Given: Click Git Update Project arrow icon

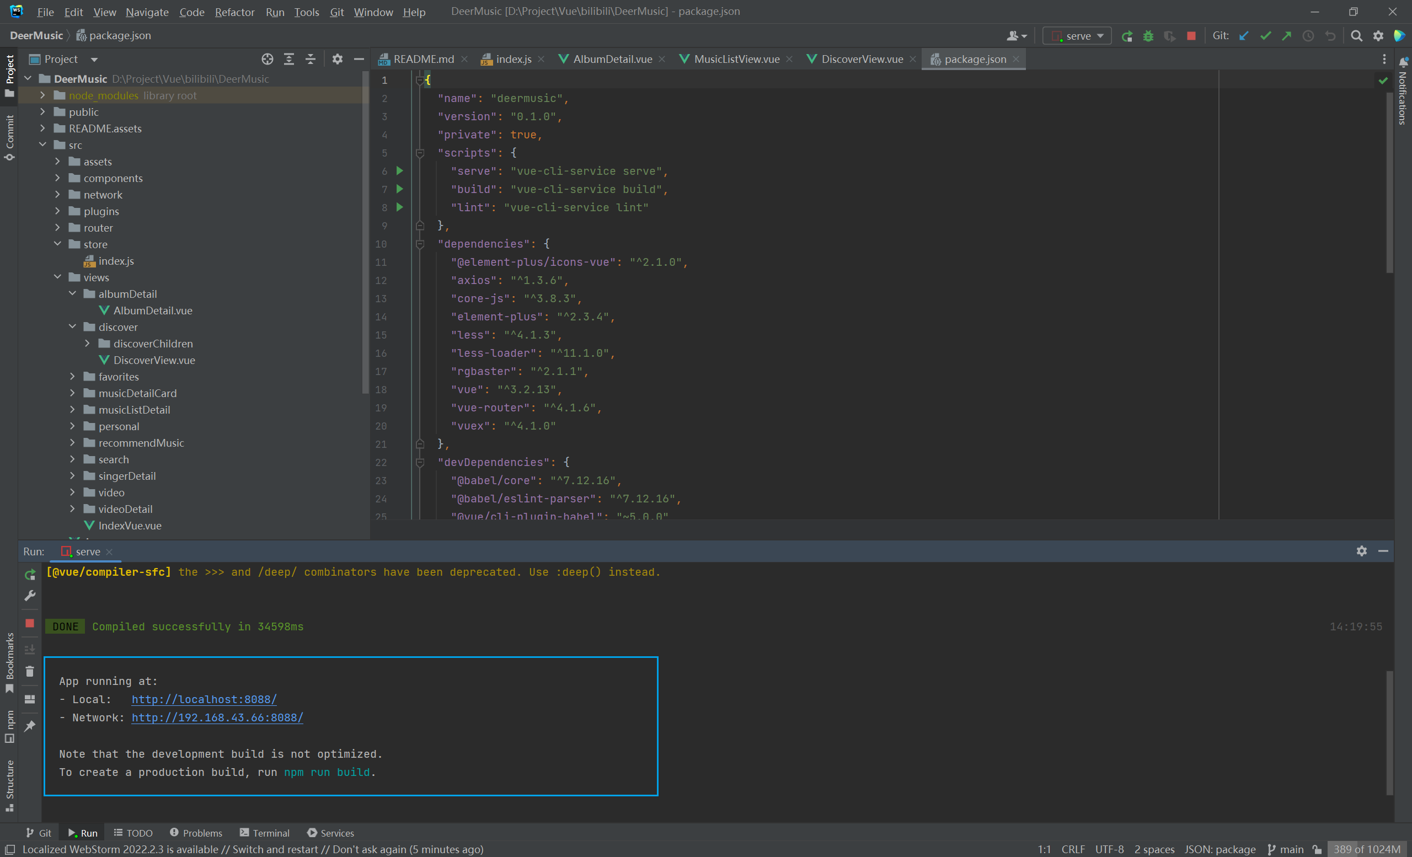Looking at the screenshot, I should (x=1244, y=36).
